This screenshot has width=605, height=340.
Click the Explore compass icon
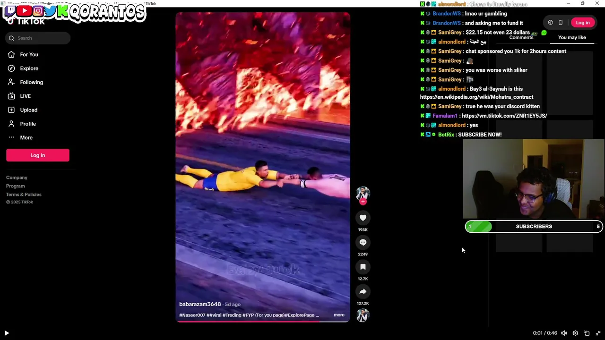tap(11, 68)
